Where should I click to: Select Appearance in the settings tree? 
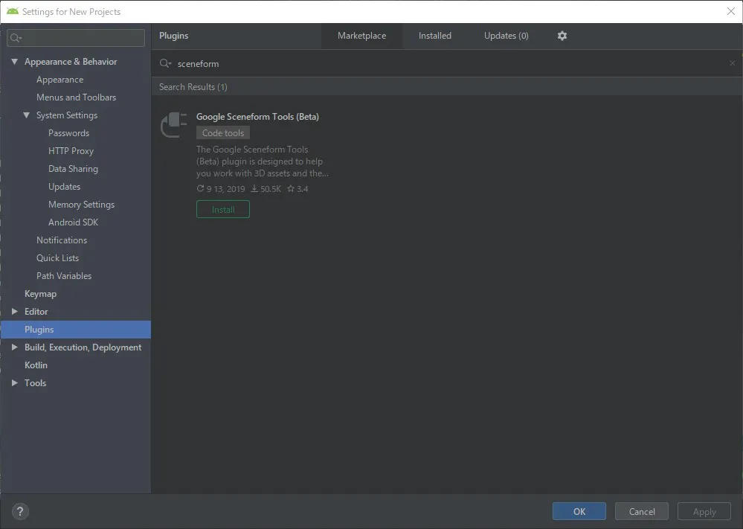59,80
